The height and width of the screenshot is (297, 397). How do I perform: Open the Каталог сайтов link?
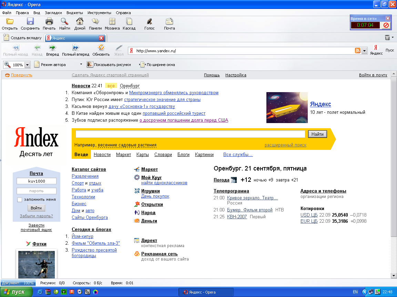89,169
